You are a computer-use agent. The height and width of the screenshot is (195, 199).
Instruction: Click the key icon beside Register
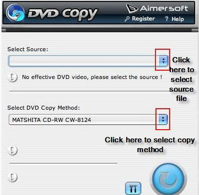127,19
